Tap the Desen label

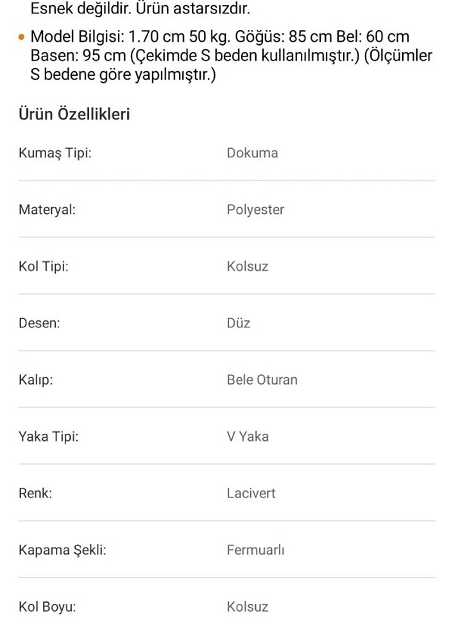click(x=39, y=323)
